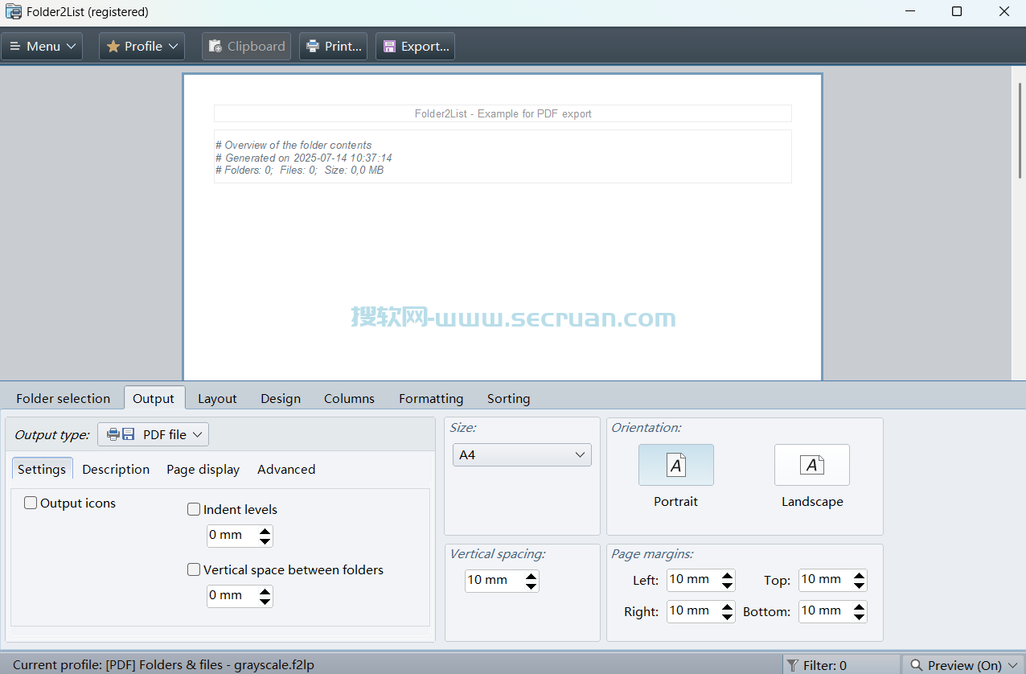Decrease the Left page margin
Viewport: 1026px width, 674px height.
728,586
